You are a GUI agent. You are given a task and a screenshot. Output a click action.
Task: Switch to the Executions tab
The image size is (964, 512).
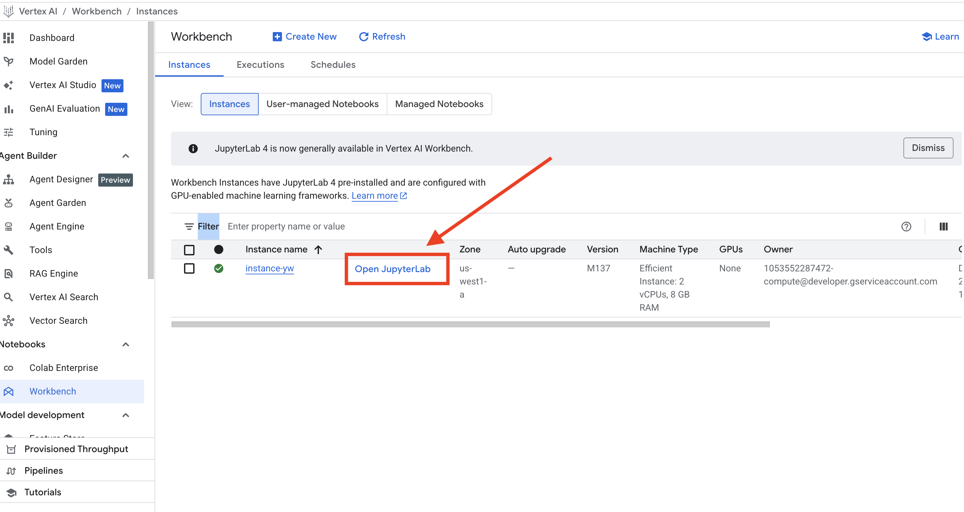260,65
